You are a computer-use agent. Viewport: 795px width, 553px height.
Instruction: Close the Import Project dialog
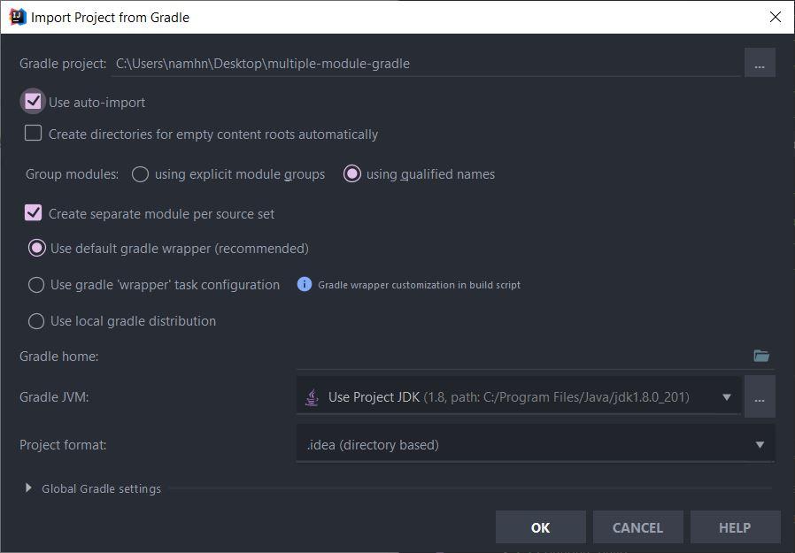click(x=776, y=17)
